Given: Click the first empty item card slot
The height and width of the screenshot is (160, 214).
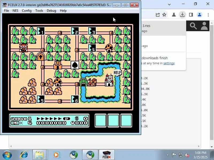Looking at the screenshot, I should pos(101,121).
